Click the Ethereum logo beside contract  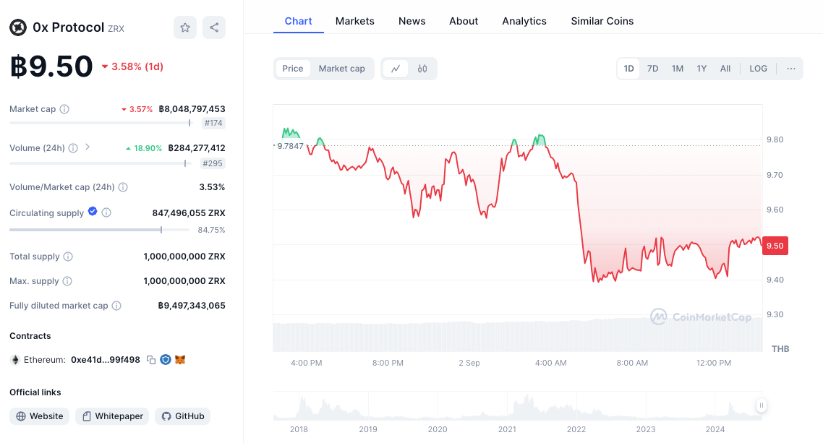15,360
